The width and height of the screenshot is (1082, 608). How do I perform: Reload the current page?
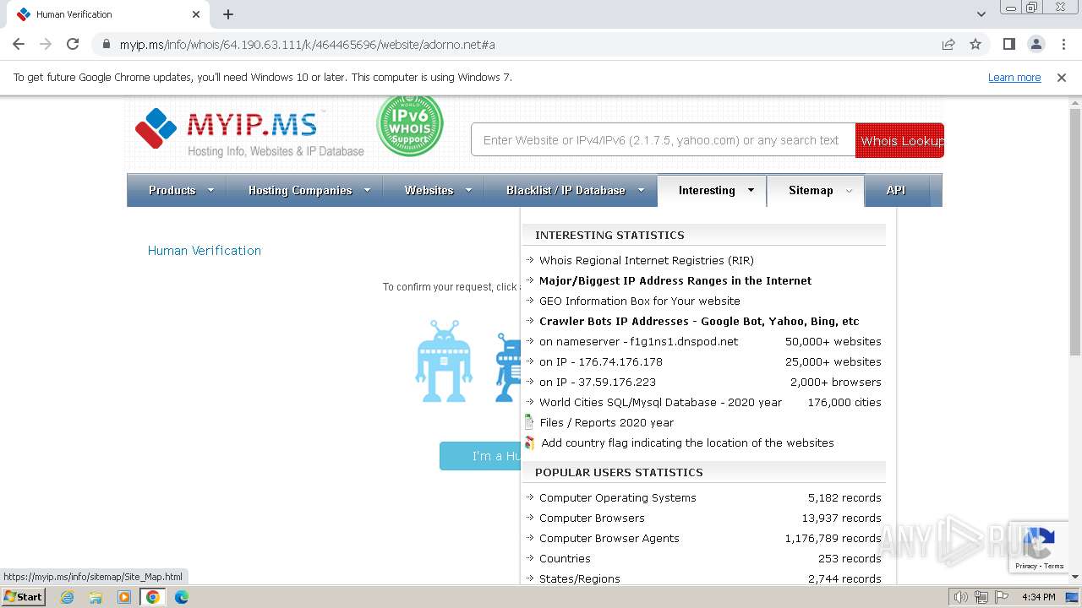tap(73, 44)
